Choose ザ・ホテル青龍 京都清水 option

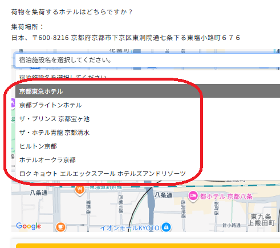[x=148, y=133]
